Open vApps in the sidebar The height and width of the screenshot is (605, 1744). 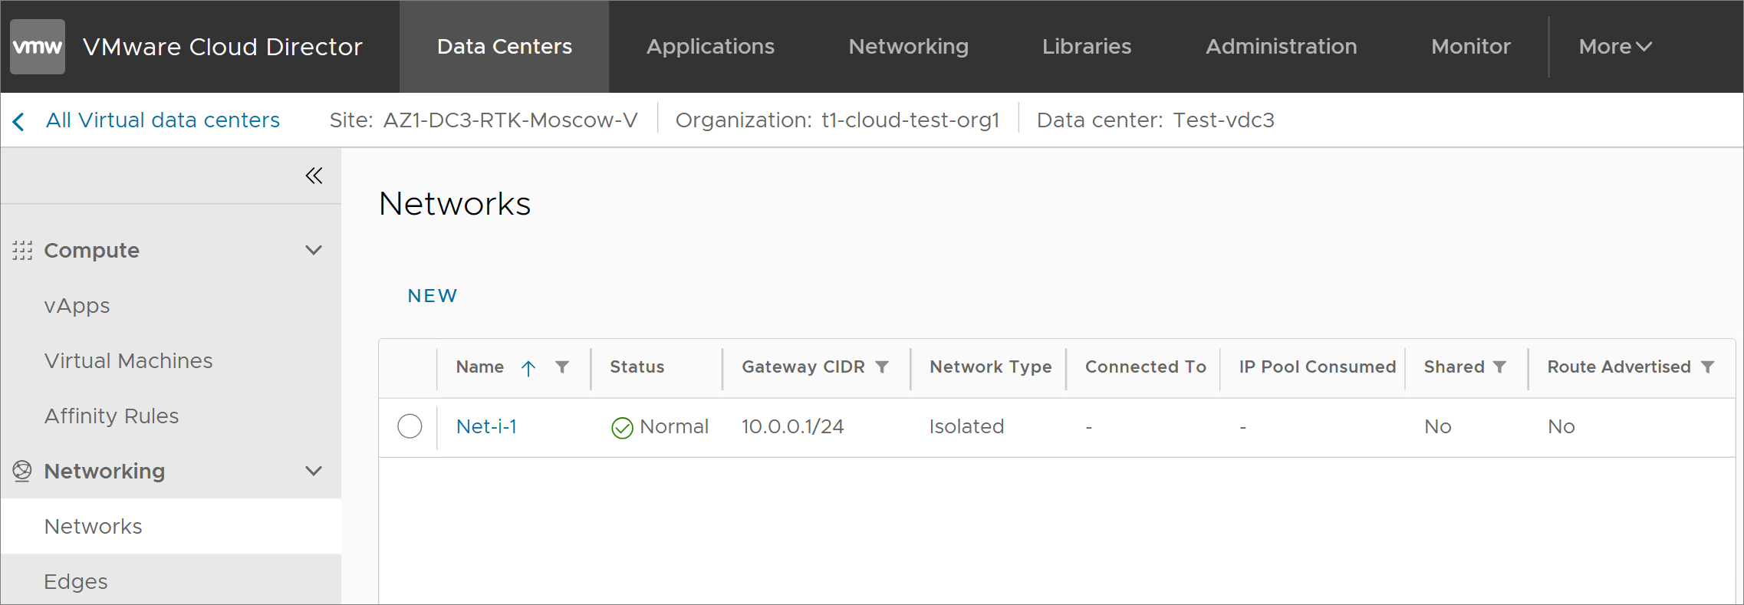pos(77,306)
